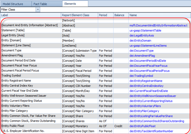
Task: Open the dei:EntityPublicFloat link
Action: click(x=142, y=126)
